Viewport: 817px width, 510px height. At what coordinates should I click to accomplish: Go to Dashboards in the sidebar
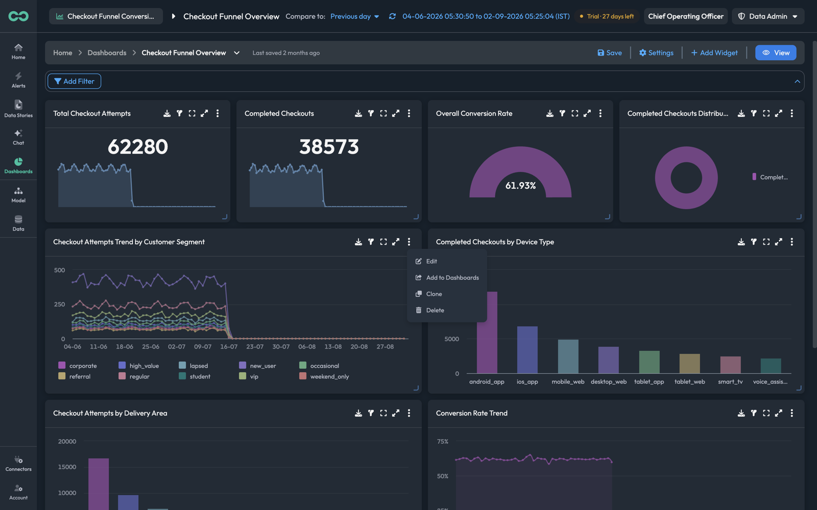click(18, 166)
